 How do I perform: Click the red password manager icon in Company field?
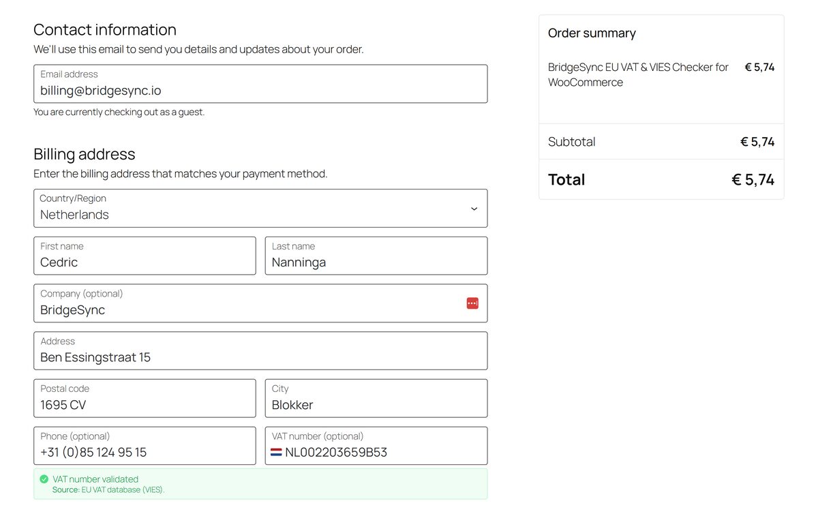click(472, 303)
